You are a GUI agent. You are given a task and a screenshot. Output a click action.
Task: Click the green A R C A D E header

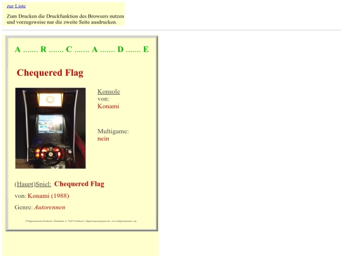[81, 49]
